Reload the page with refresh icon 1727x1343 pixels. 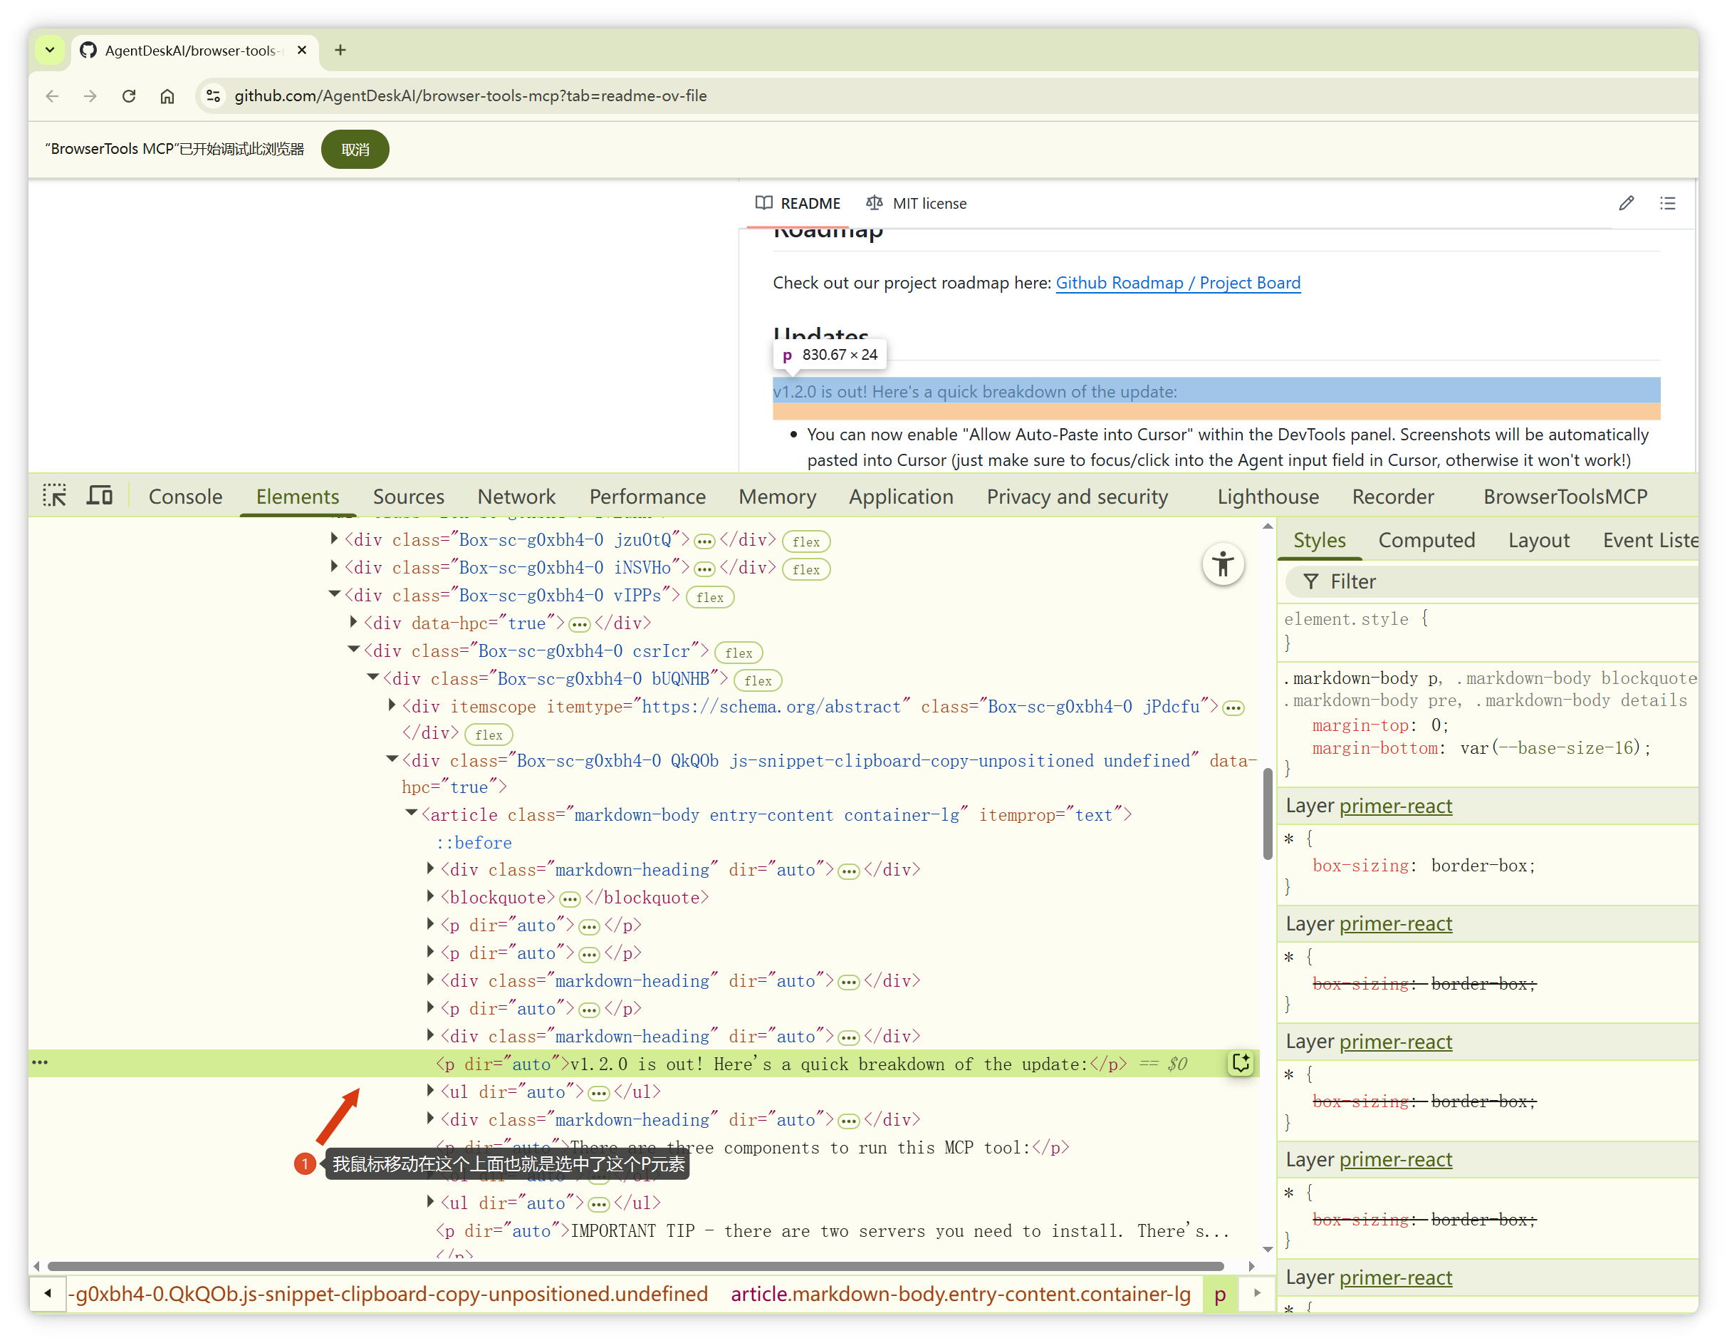pyautogui.click(x=129, y=95)
